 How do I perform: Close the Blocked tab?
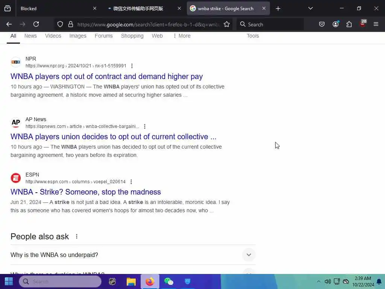pyautogui.click(x=95, y=8)
